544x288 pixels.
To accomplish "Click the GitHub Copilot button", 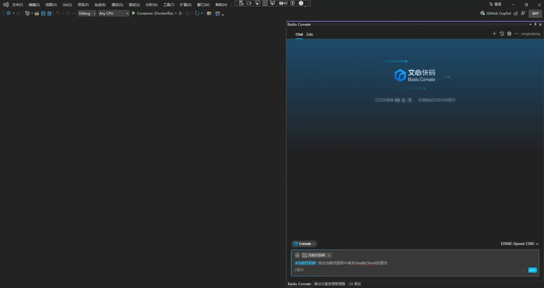I will (x=496, y=13).
